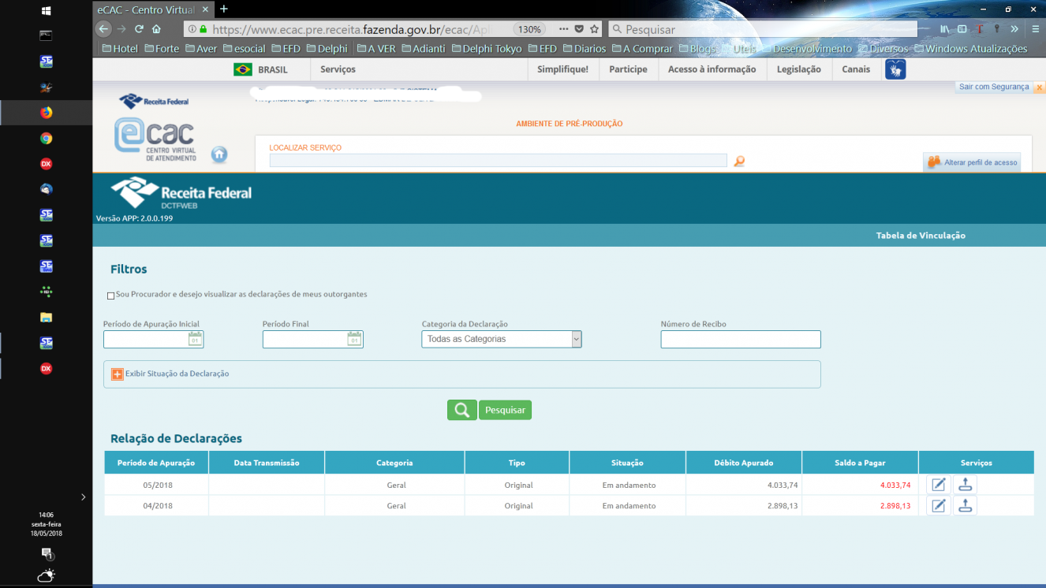Focus the Localizar Serviço field
Screen dimensions: 1046x588
(498, 160)
